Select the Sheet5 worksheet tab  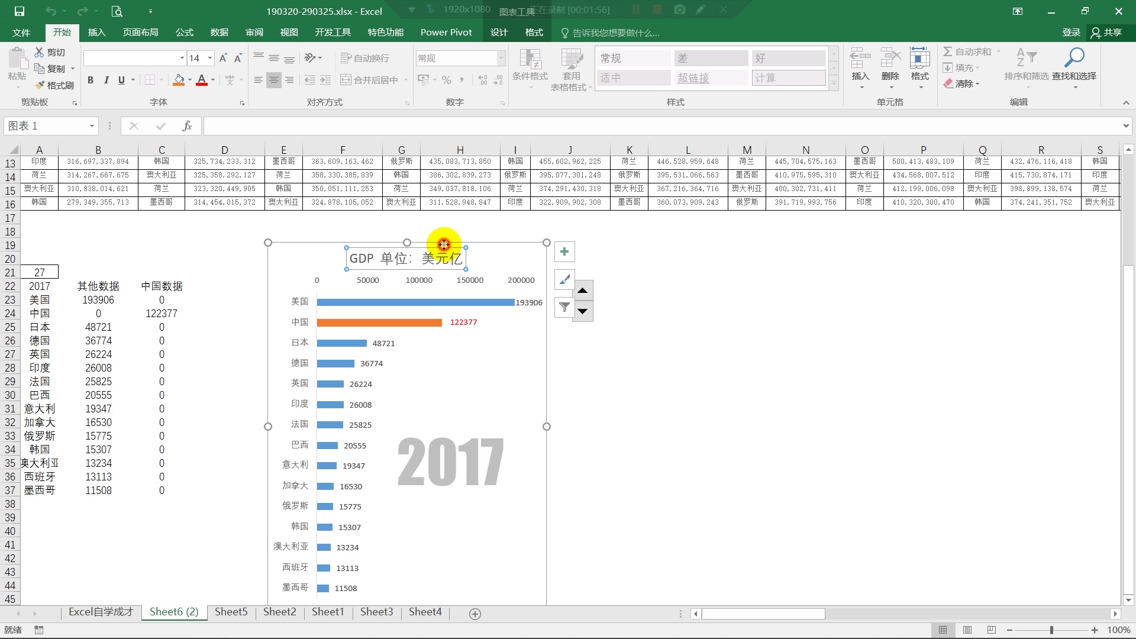[x=231, y=612]
